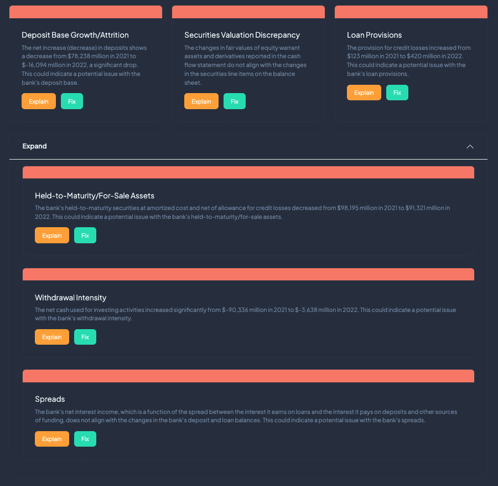
Task: Click Fix on Deposit Base Growth/Attrition card
Action: coord(72,101)
